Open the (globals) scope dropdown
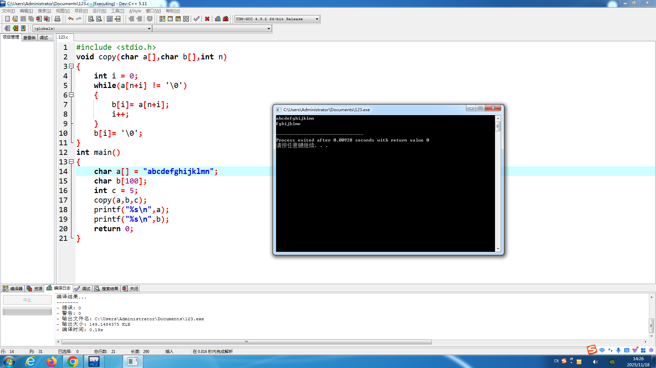 coord(92,29)
